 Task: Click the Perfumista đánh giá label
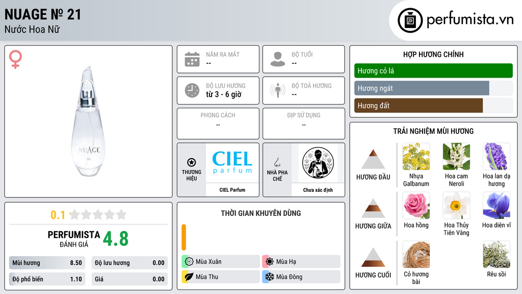[x=74, y=239]
